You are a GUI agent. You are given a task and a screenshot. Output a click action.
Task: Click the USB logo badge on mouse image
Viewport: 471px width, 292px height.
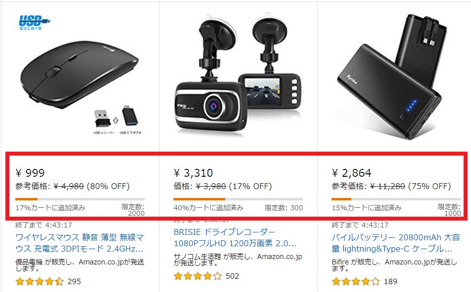pos(34,22)
